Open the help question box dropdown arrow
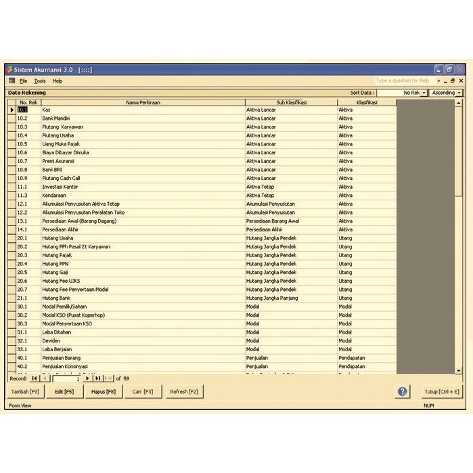The height and width of the screenshot is (473, 473). pos(438,81)
